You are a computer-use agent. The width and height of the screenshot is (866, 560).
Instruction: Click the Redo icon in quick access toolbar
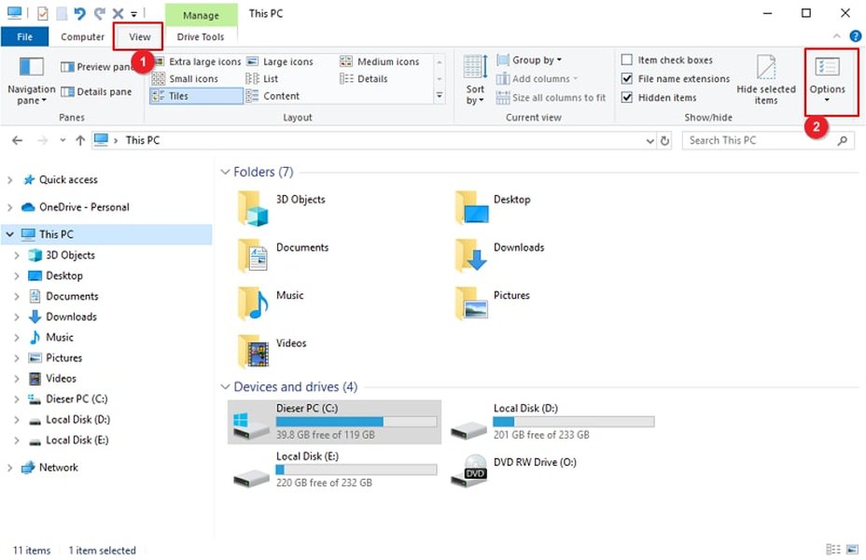pos(100,13)
